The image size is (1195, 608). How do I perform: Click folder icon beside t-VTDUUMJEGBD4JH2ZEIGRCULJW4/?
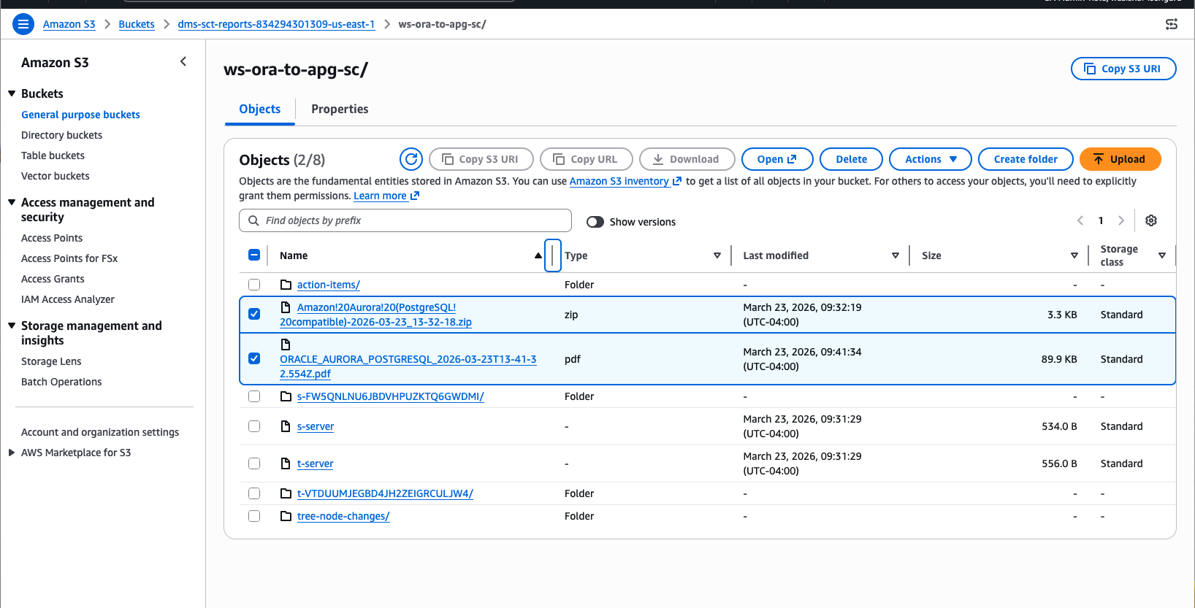tap(286, 493)
